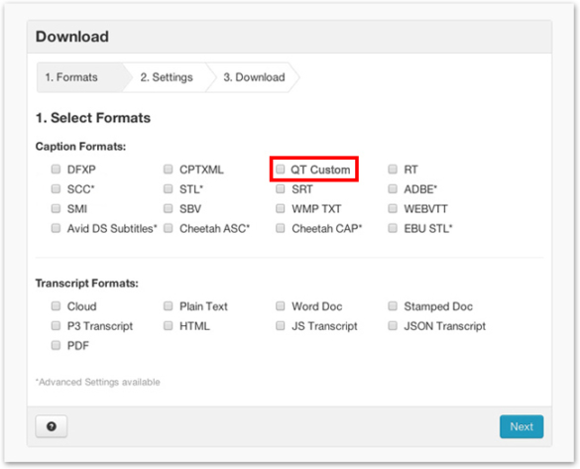The width and height of the screenshot is (580, 469).
Task: Tick the Cheetah CAP* checkbox
Action: pyautogui.click(x=281, y=228)
